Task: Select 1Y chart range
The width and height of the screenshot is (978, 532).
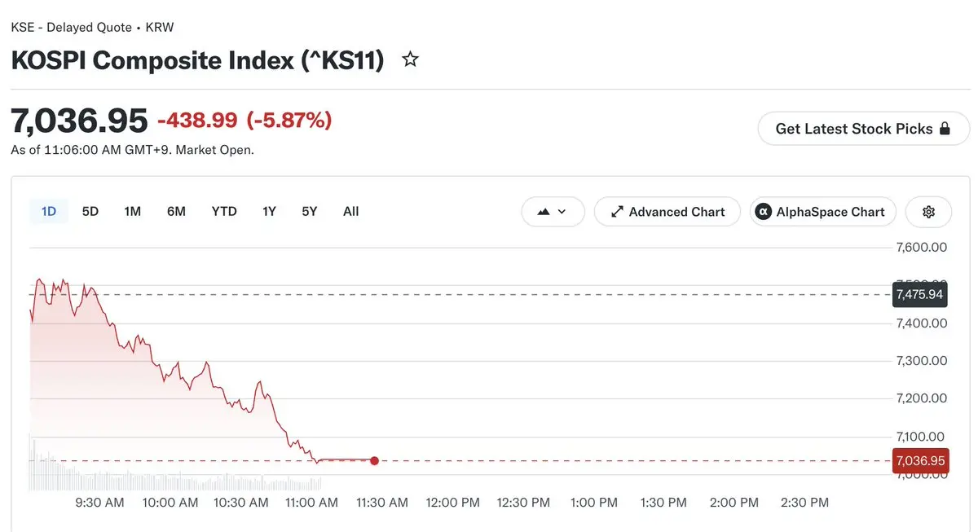Action: point(269,212)
